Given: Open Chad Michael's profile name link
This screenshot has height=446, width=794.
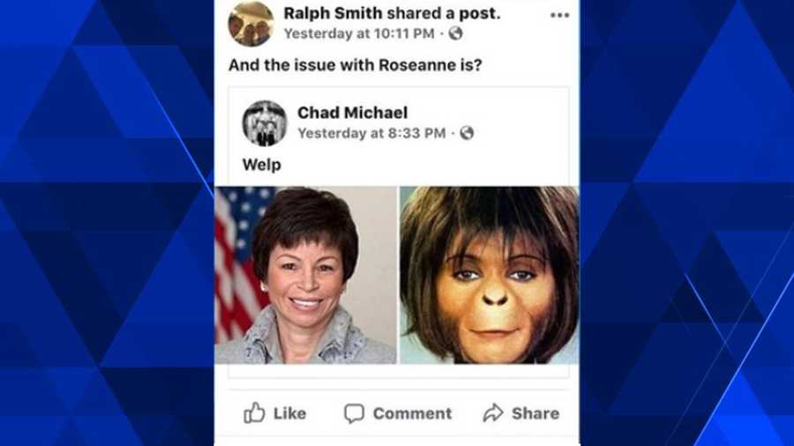Looking at the screenshot, I should [352, 113].
